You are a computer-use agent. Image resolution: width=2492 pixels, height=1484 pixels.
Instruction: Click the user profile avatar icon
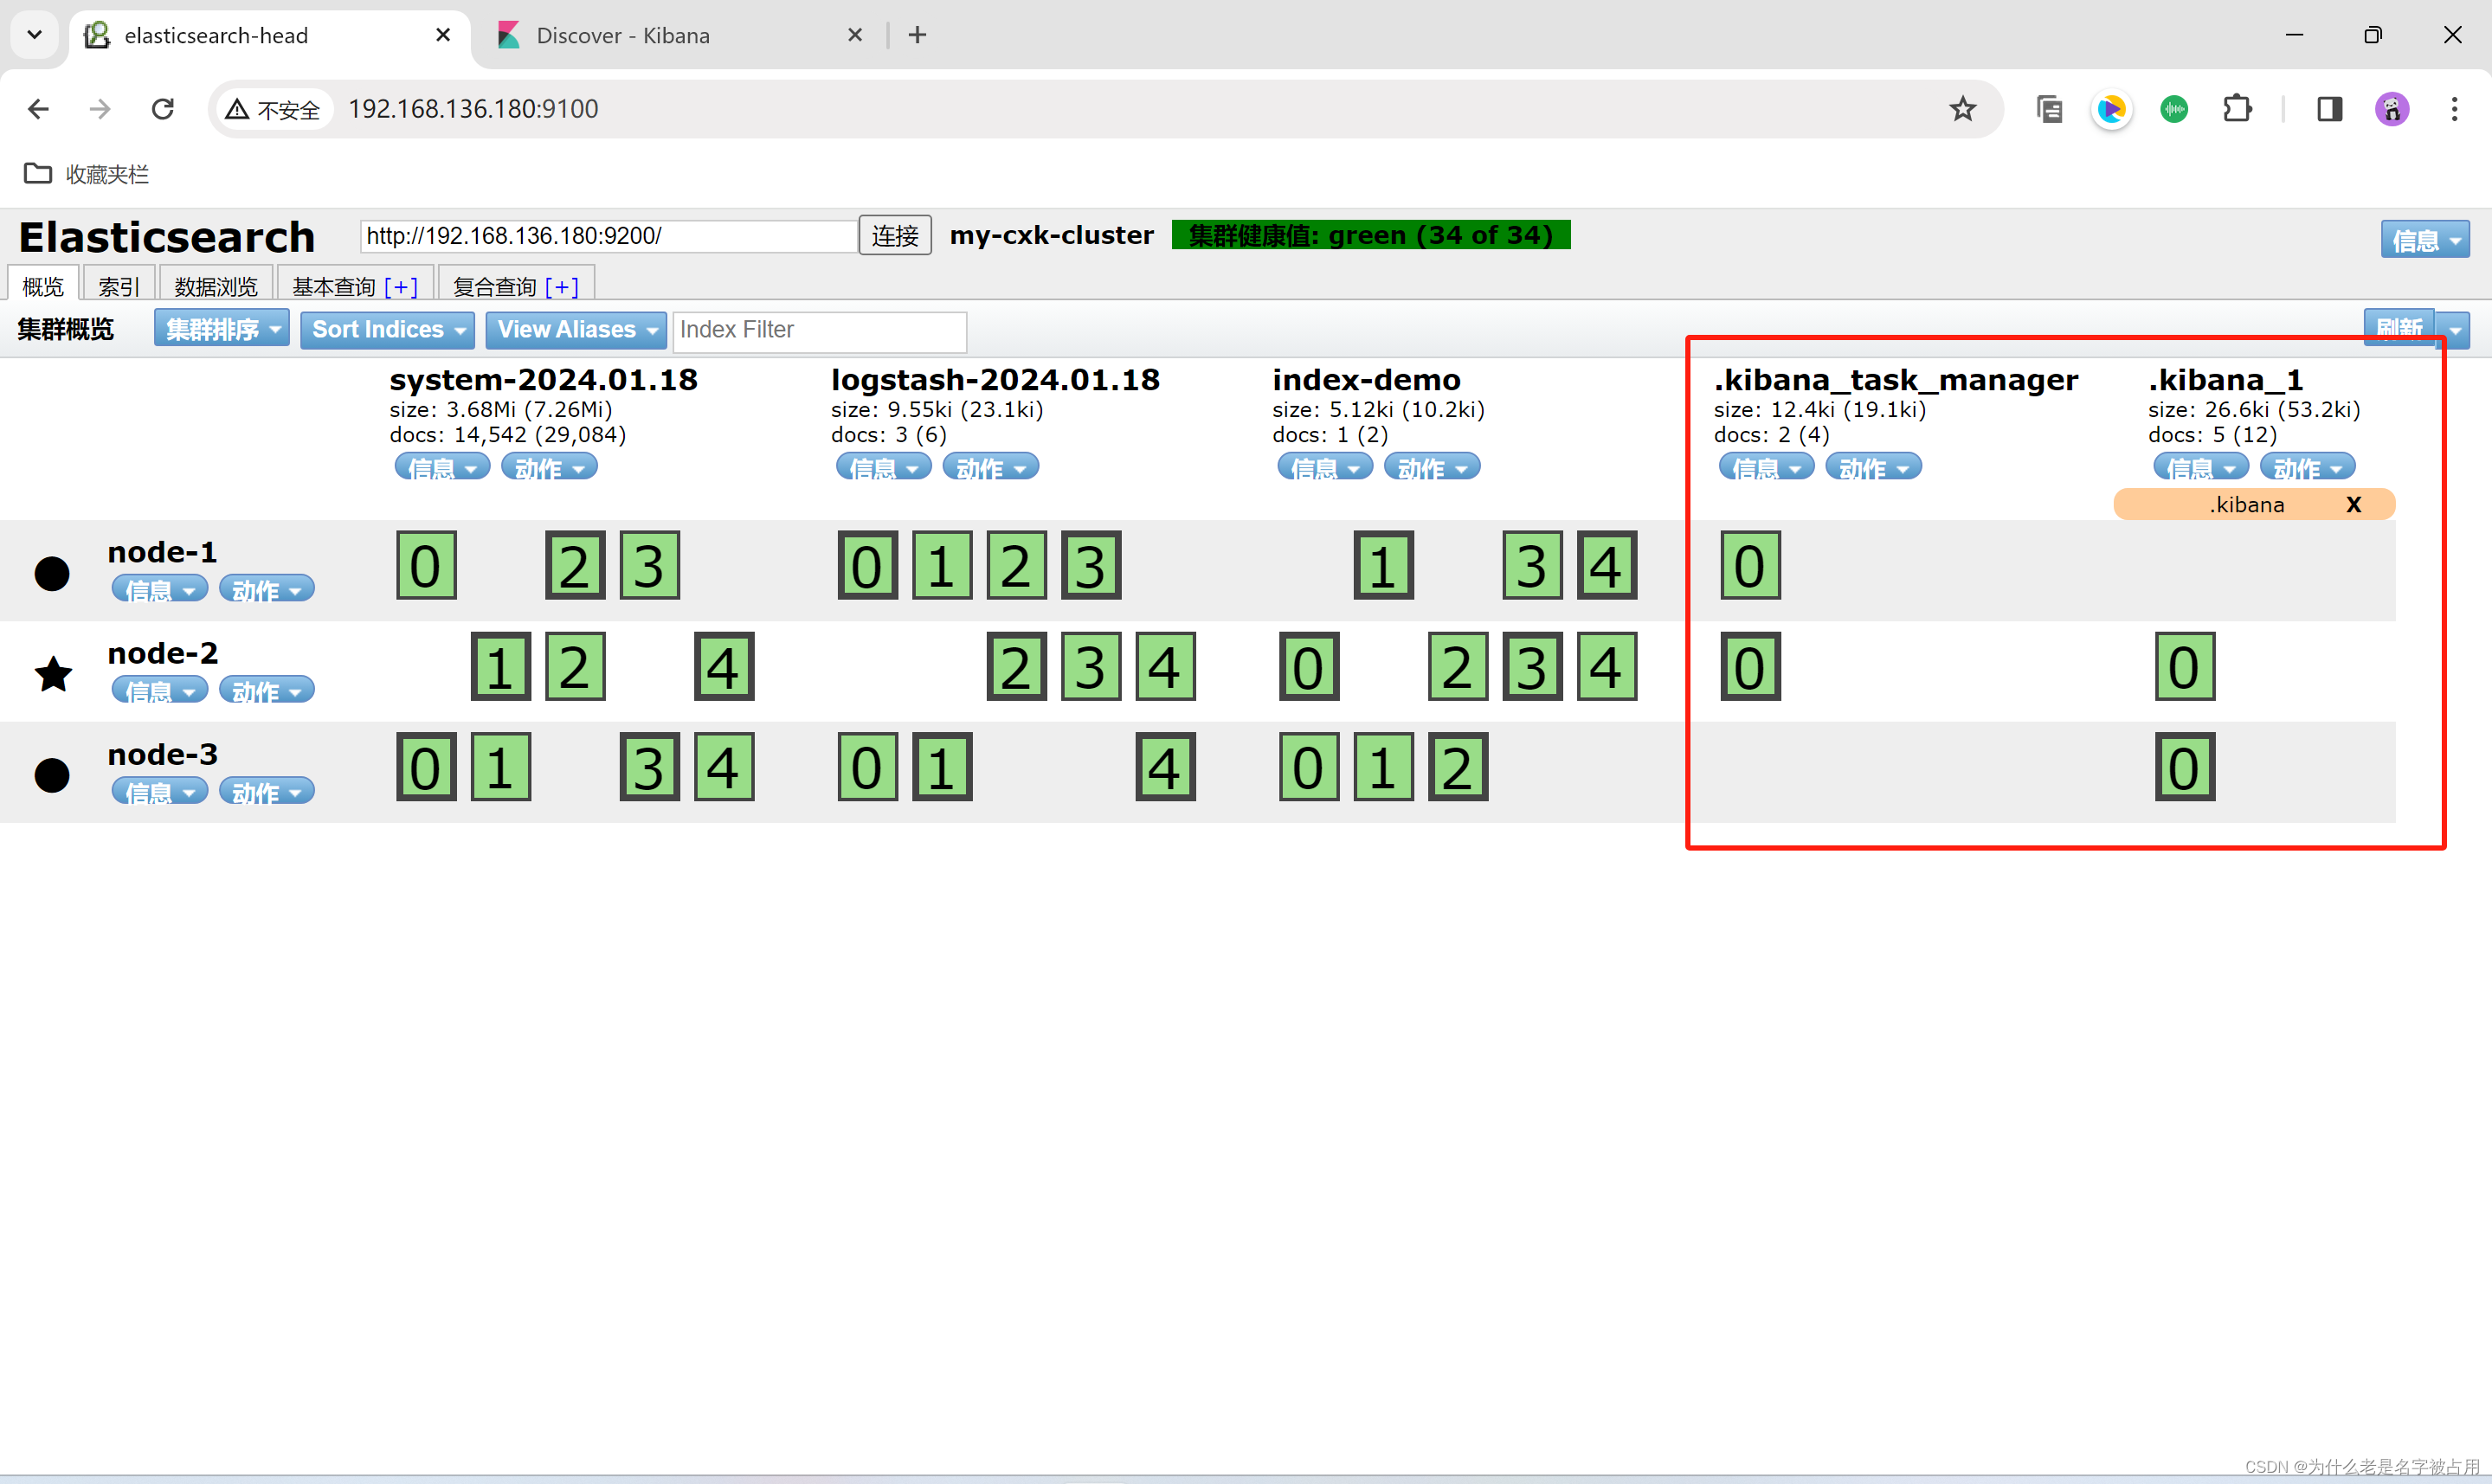coord(2392,109)
